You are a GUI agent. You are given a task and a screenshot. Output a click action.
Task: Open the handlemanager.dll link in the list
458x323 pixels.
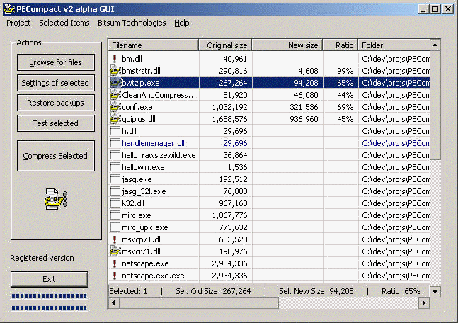pyautogui.click(x=153, y=143)
